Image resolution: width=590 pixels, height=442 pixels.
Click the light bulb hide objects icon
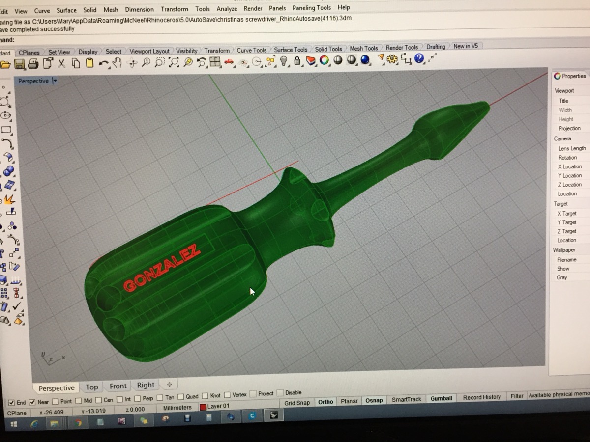click(x=284, y=61)
